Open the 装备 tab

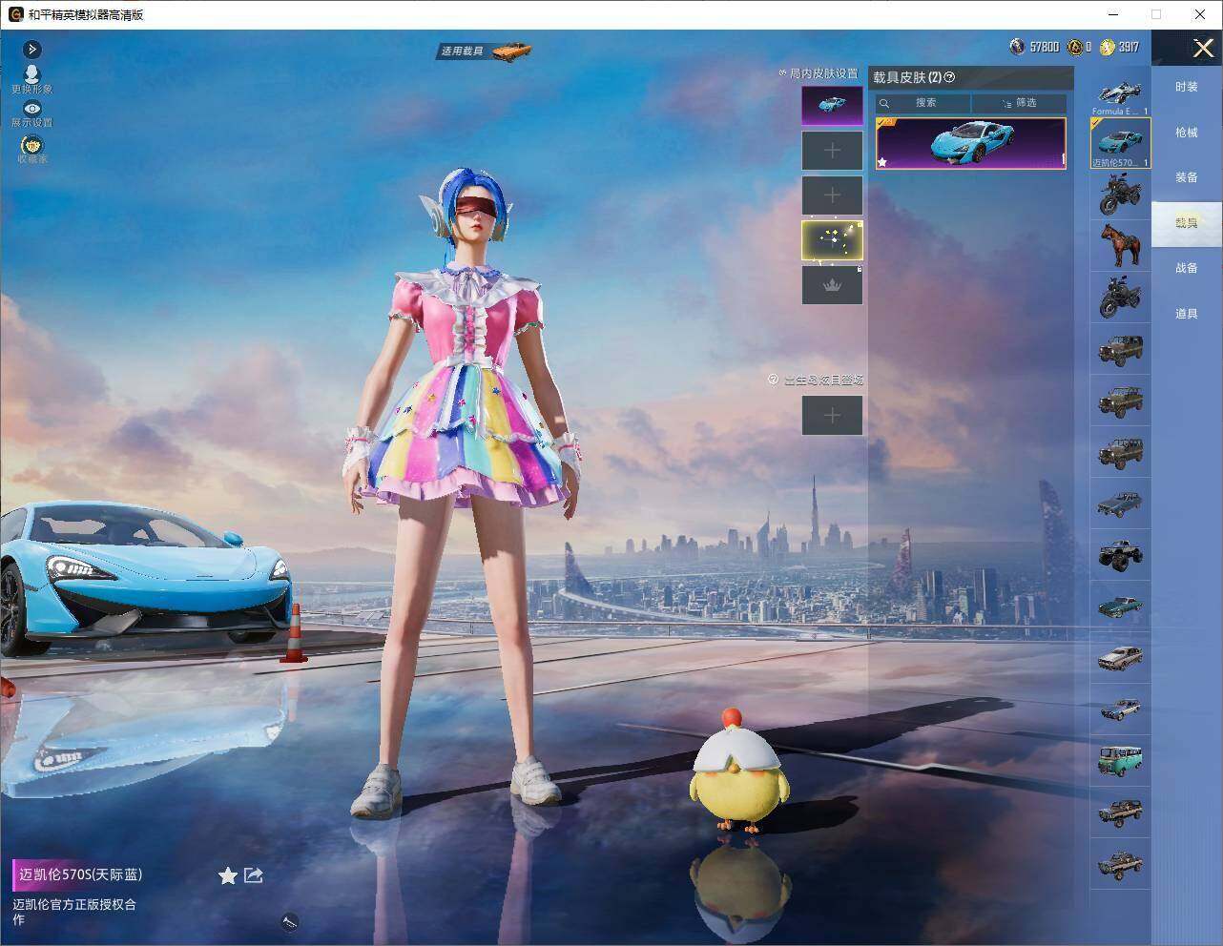(1186, 177)
